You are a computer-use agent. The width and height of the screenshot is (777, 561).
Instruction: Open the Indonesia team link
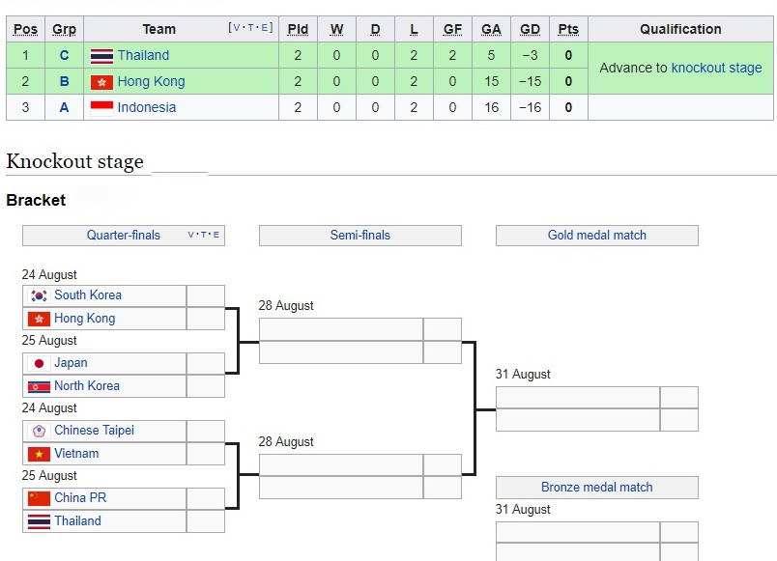coord(147,107)
